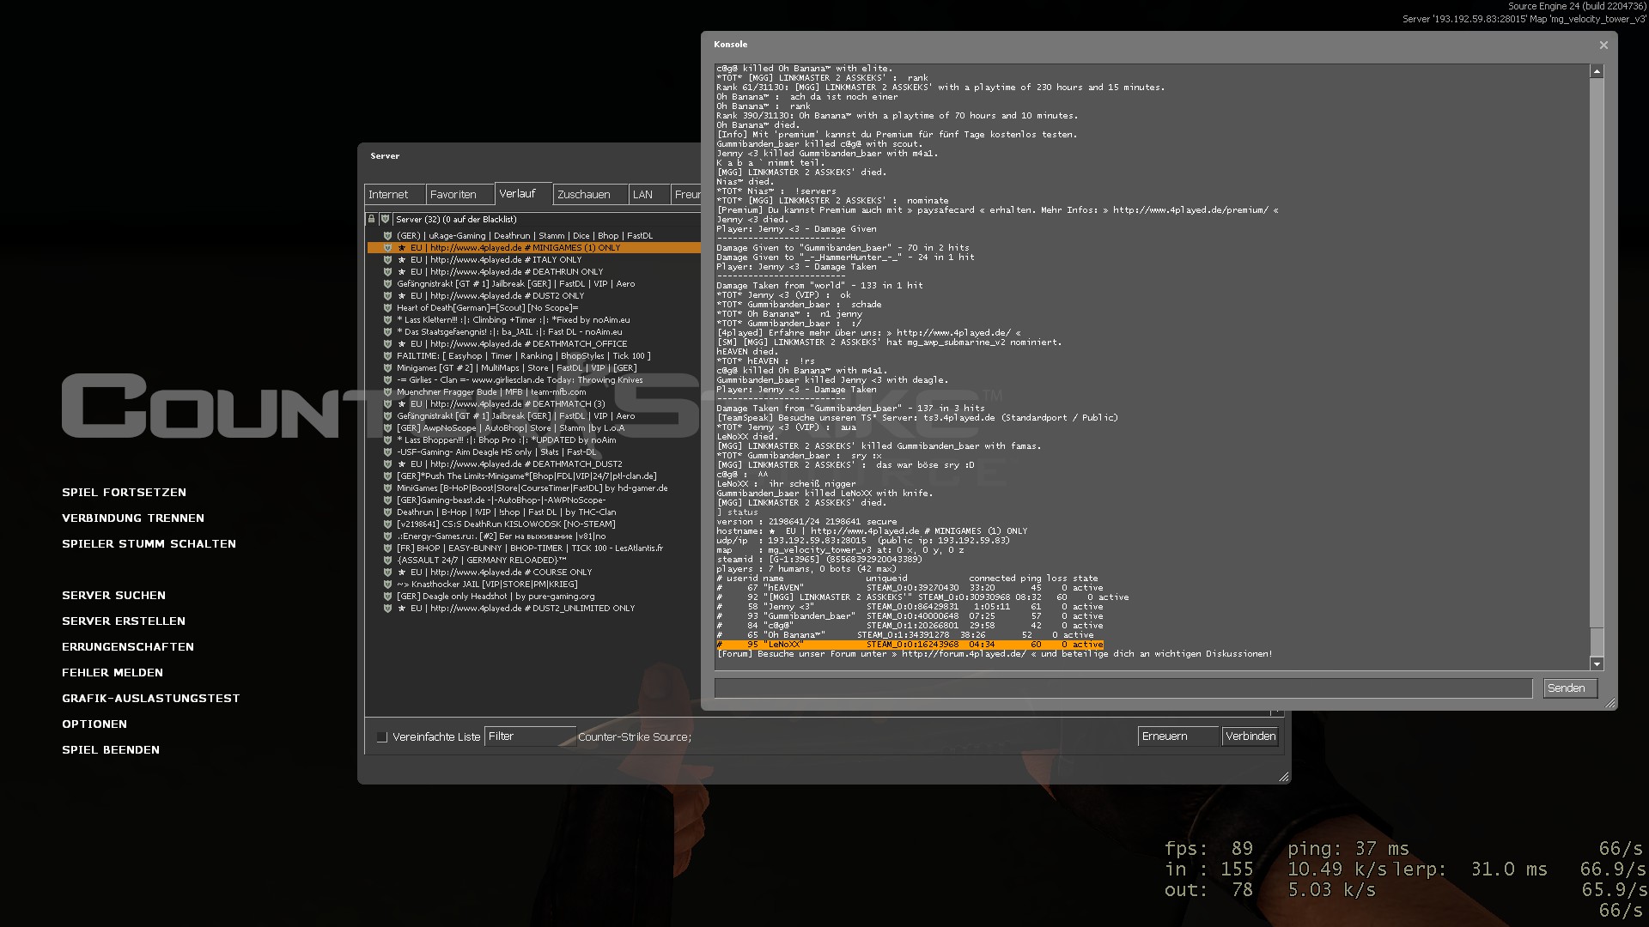1649x927 pixels.
Task: Select '[FR] BHOP | EASY-BUNNY' server row
Action: point(534,548)
